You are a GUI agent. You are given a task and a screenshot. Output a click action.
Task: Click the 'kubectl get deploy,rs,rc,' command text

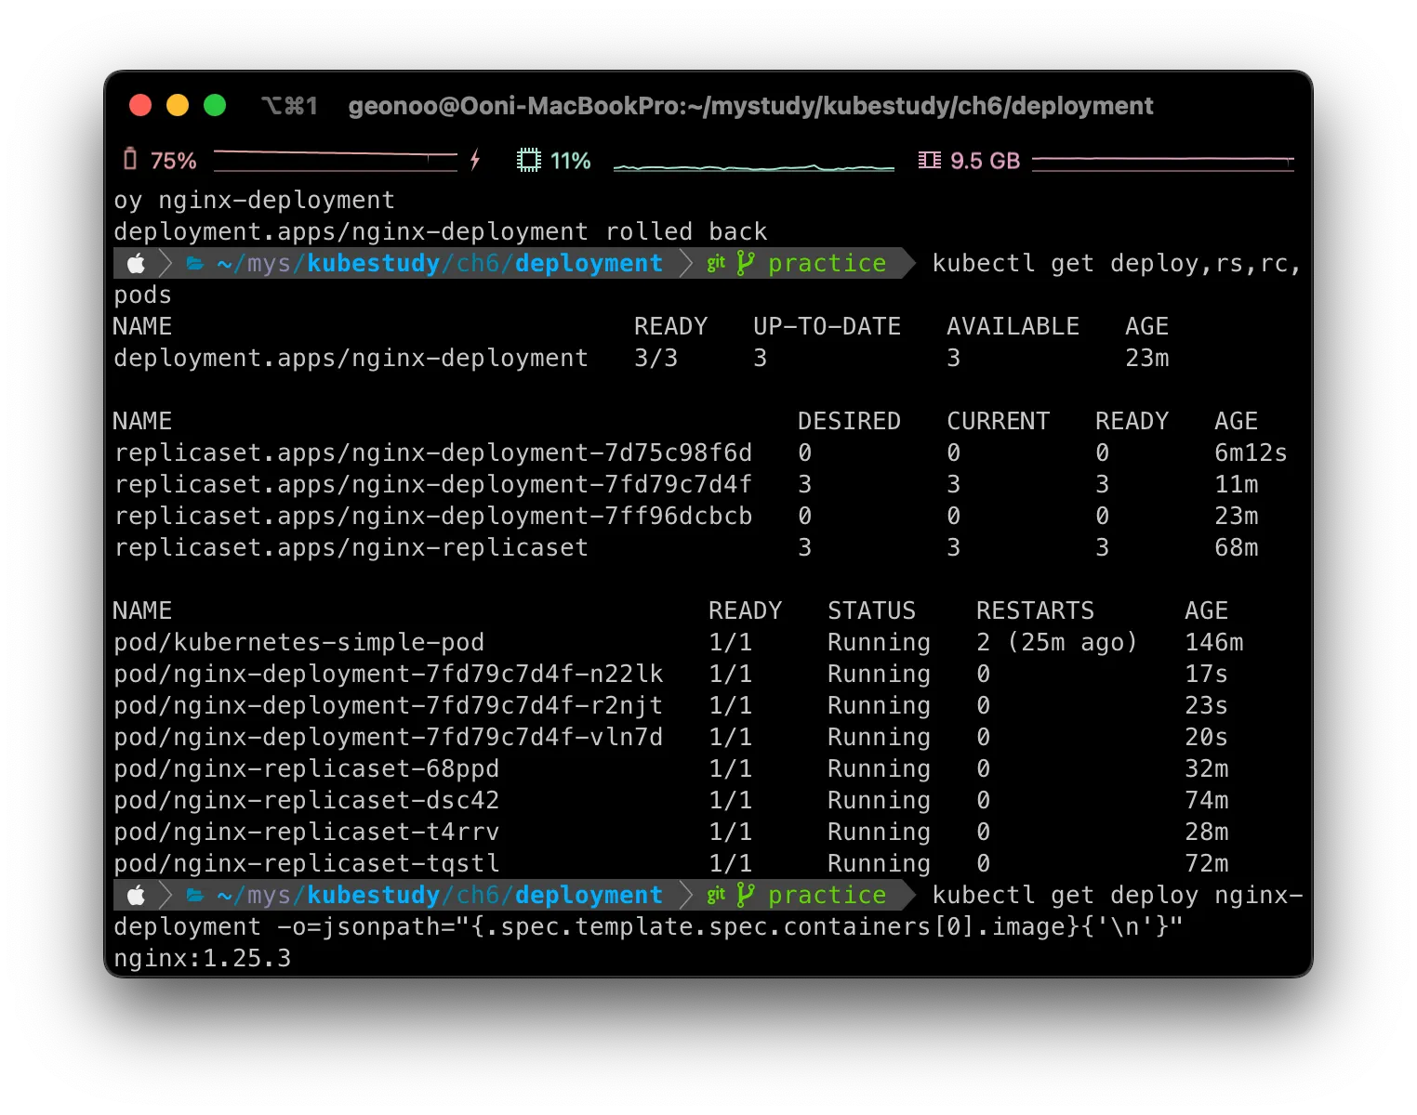(x=1117, y=264)
